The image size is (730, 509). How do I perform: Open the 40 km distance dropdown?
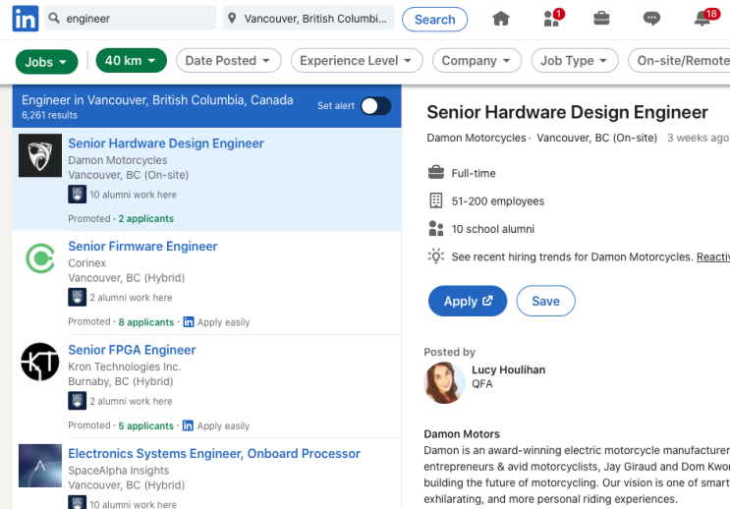132,61
